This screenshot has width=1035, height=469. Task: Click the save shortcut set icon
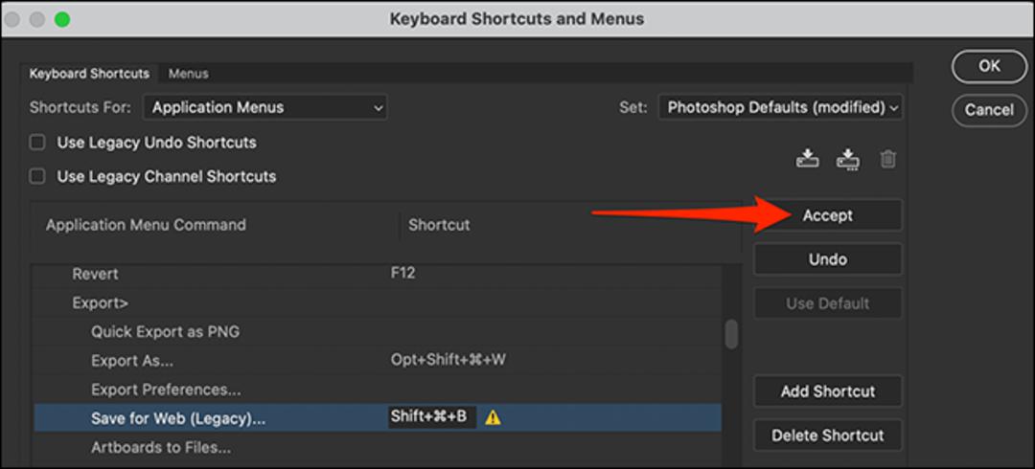[807, 158]
